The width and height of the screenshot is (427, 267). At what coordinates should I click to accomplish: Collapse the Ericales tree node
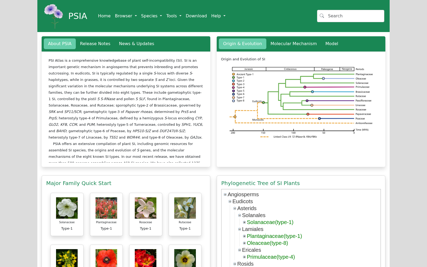point(239,250)
